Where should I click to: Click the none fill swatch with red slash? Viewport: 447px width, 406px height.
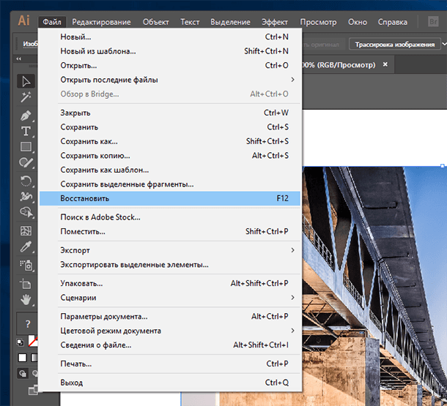(x=33, y=341)
